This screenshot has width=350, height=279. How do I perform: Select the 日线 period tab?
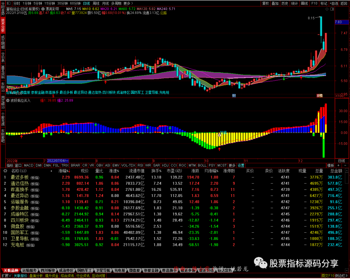pyautogui.click(x=87, y=3)
